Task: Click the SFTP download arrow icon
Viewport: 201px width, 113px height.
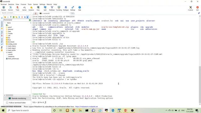Action: pos(8,17)
